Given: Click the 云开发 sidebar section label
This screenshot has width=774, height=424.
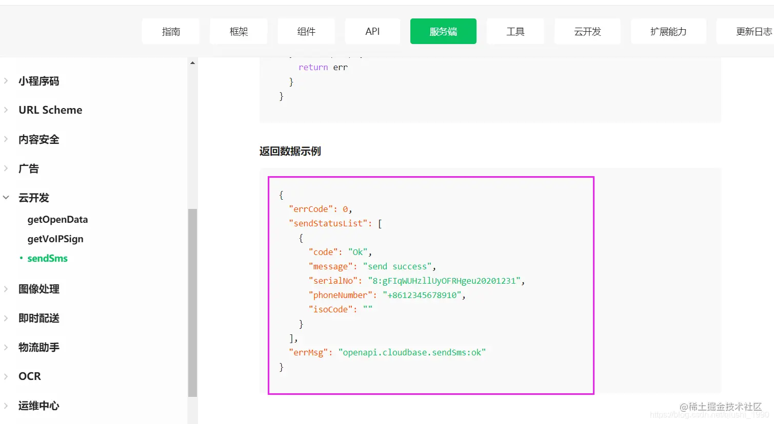Looking at the screenshot, I should click(x=34, y=198).
